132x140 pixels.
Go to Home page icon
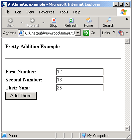[x=89, y=20]
